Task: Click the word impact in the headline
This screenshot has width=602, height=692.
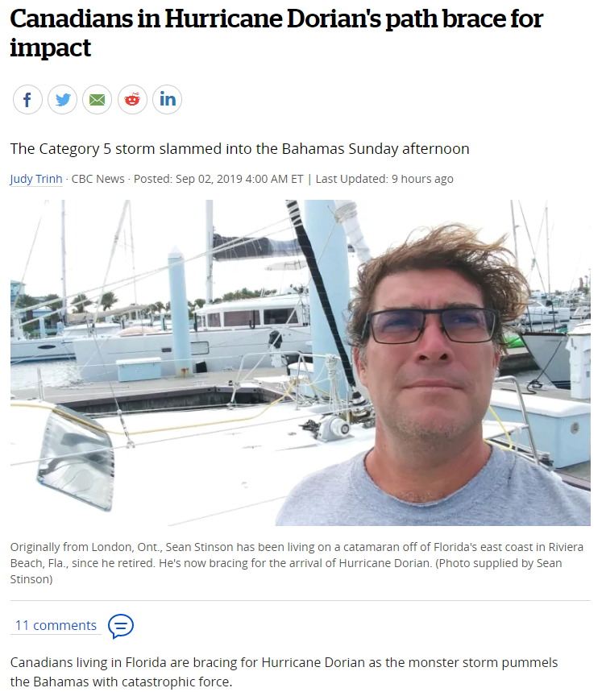Action: (x=50, y=48)
